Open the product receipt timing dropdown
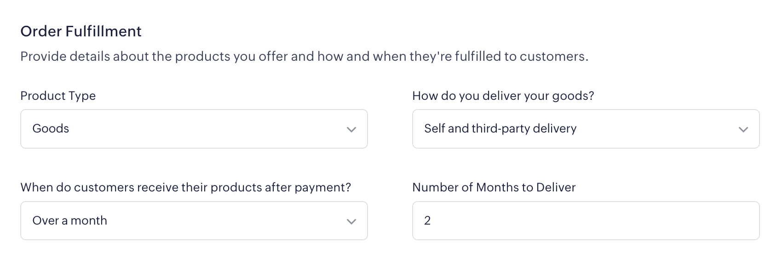This screenshot has height=266, width=783. point(194,221)
